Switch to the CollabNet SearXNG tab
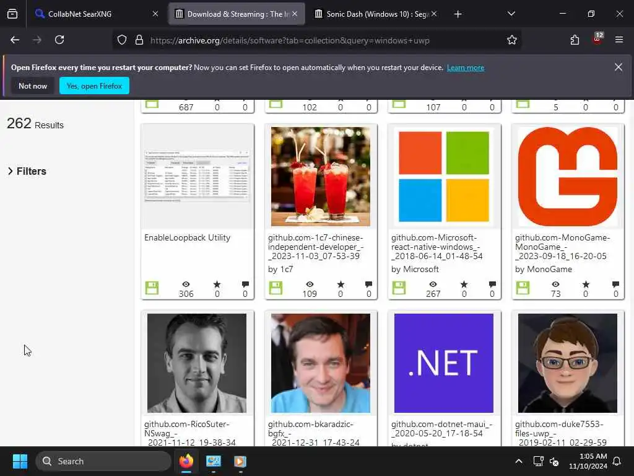Viewport: 634px width, 476px height. [96, 14]
